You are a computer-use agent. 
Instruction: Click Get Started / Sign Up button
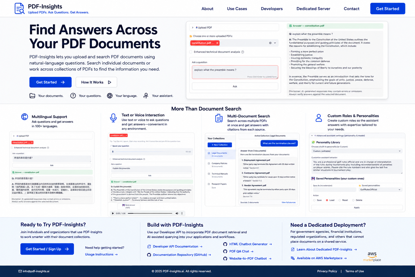pyautogui.click(x=47, y=249)
